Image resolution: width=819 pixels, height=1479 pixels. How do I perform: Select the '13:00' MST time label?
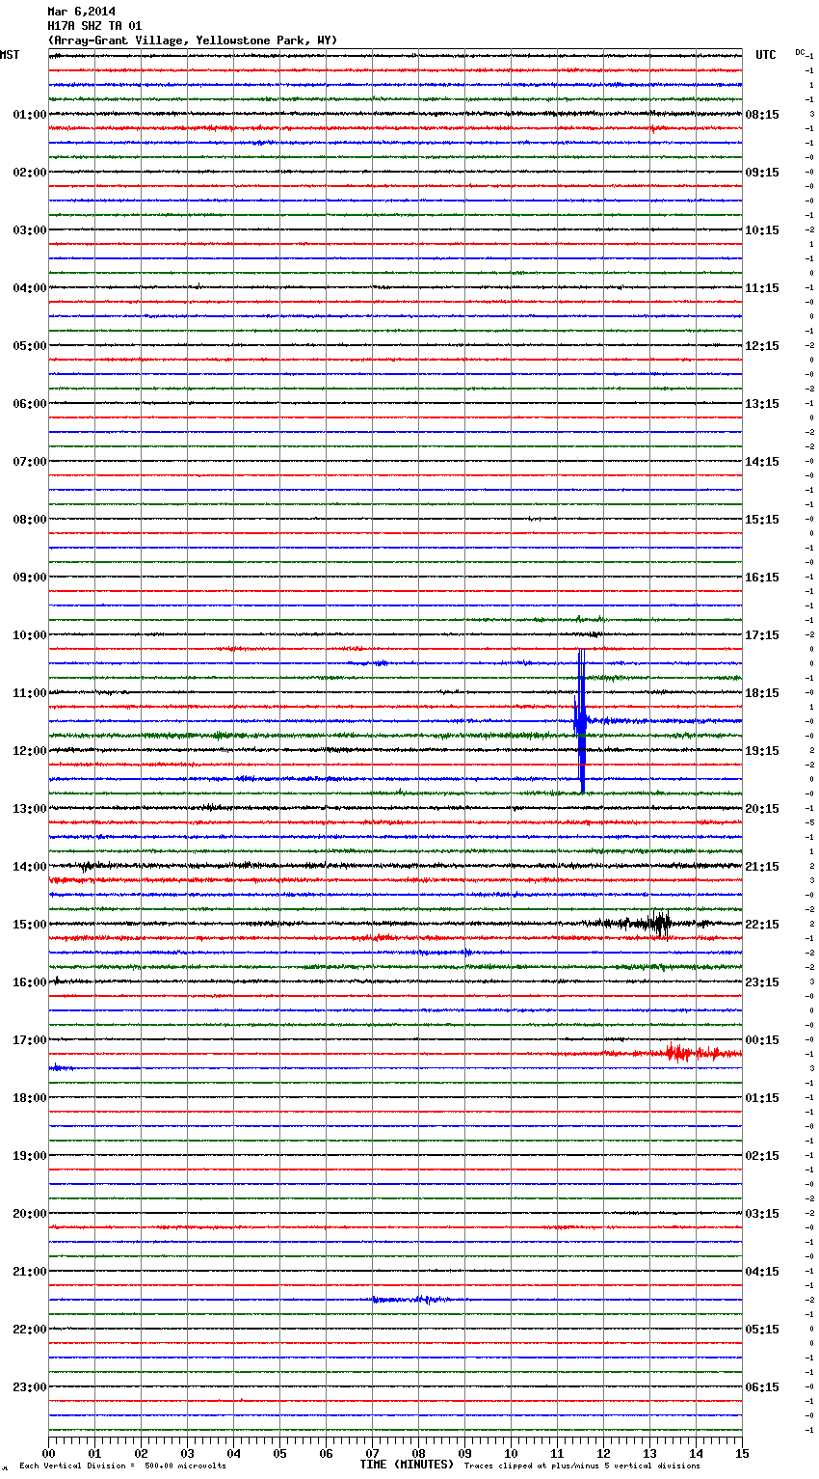[x=30, y=809]
